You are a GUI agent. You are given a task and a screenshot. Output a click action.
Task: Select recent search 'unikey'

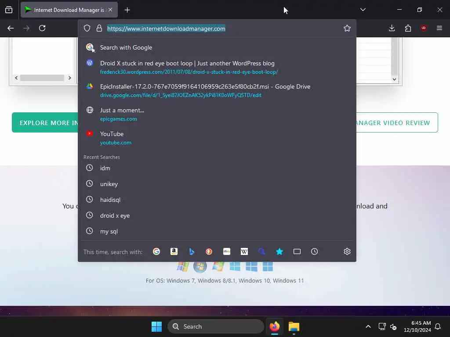click(x=217, y=184)
